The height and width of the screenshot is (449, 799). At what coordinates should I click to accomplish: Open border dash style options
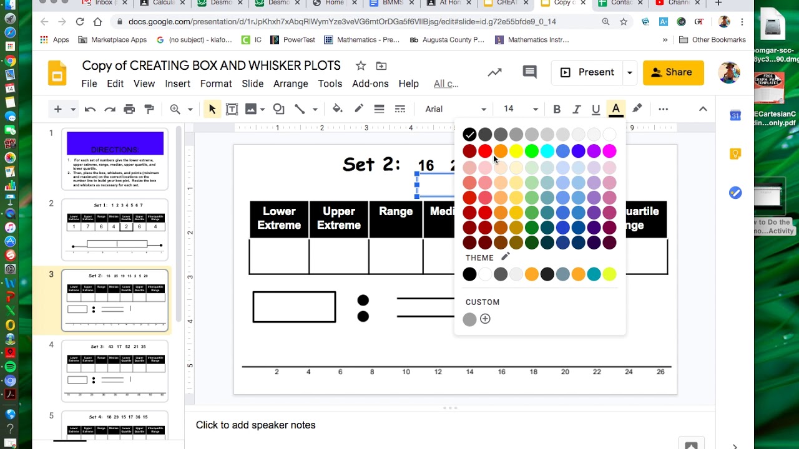399,109
